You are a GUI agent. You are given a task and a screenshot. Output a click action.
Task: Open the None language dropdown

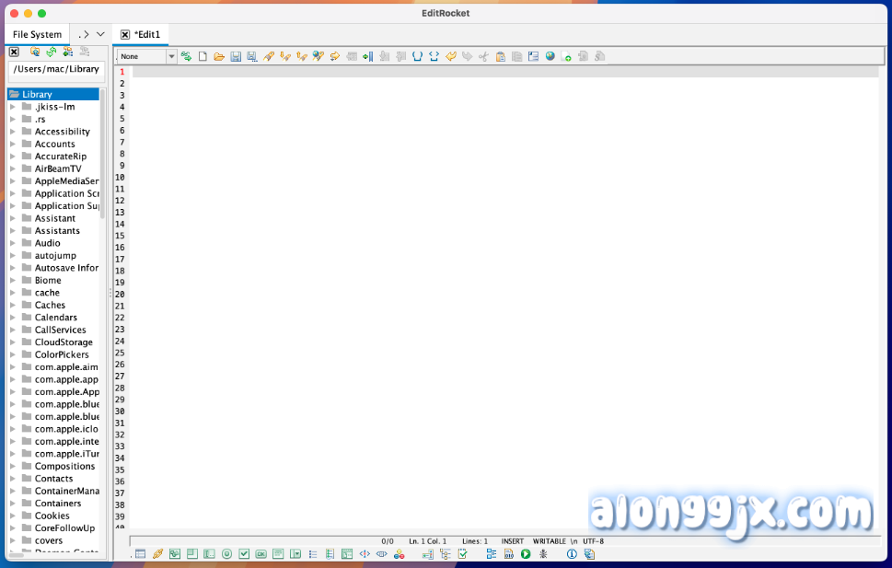pyautogui.click(x=171, y=56)
